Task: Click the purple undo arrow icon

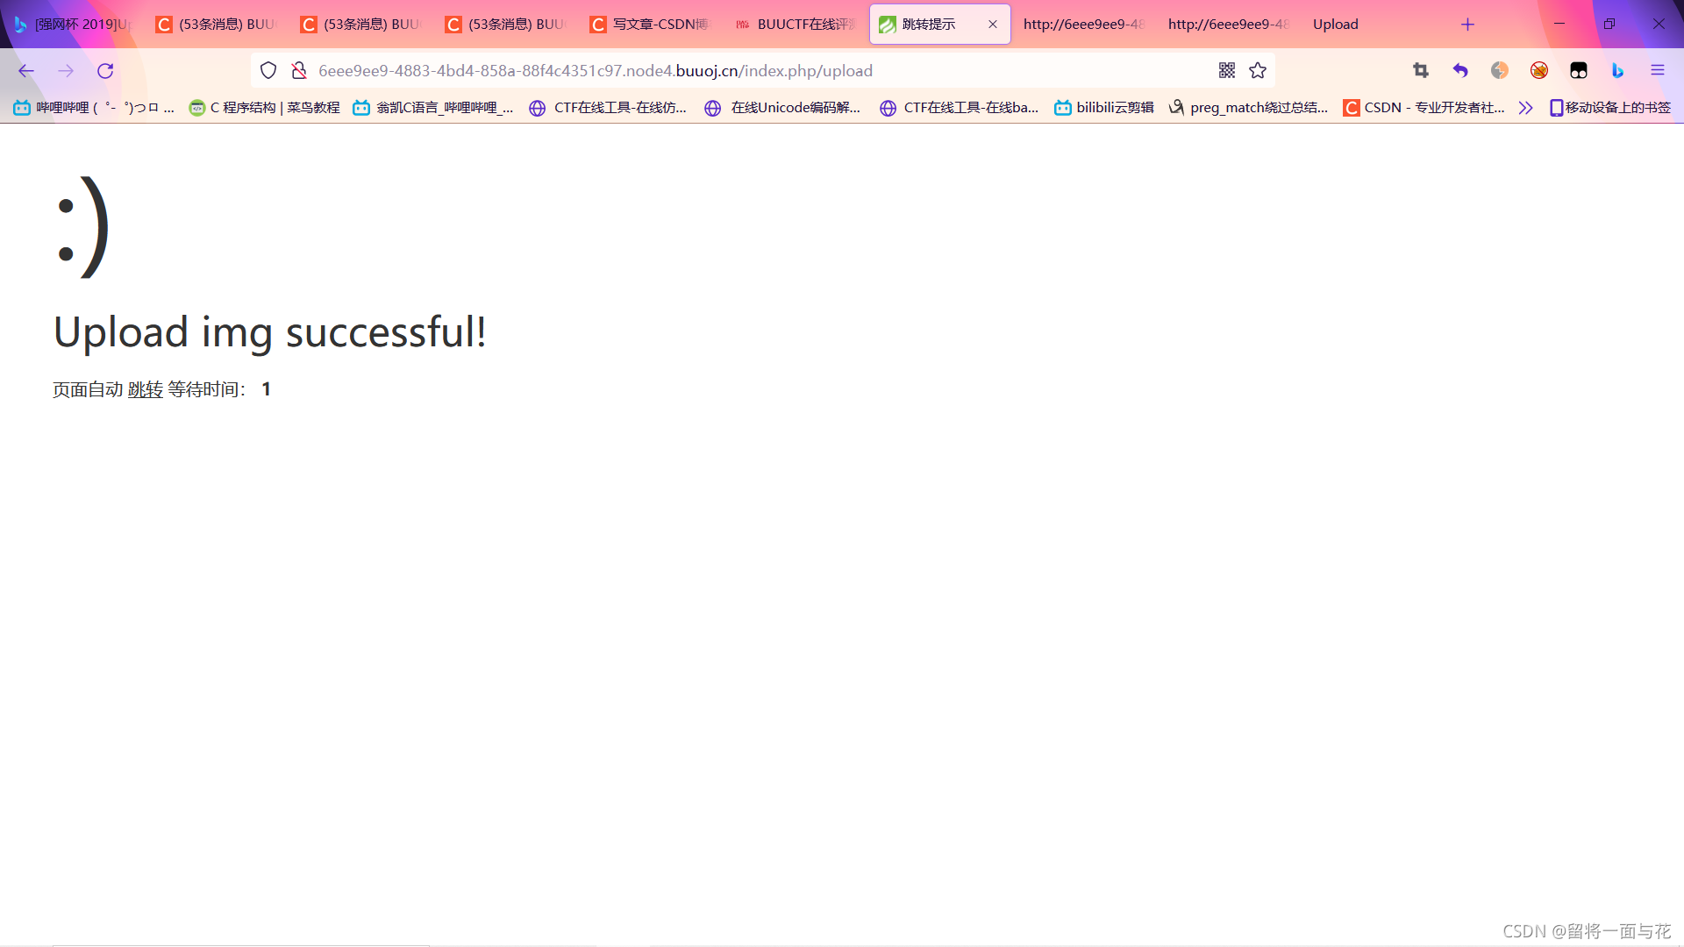Action: [x=1460, y=71]
